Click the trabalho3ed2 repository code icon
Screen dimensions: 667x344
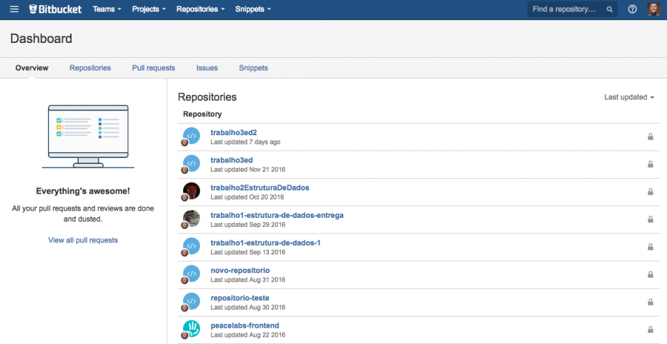coord(192,135)
